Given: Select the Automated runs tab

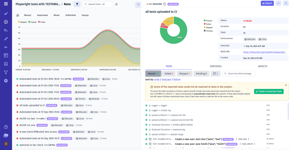Looking at the screenshot, I should [42, 15].
